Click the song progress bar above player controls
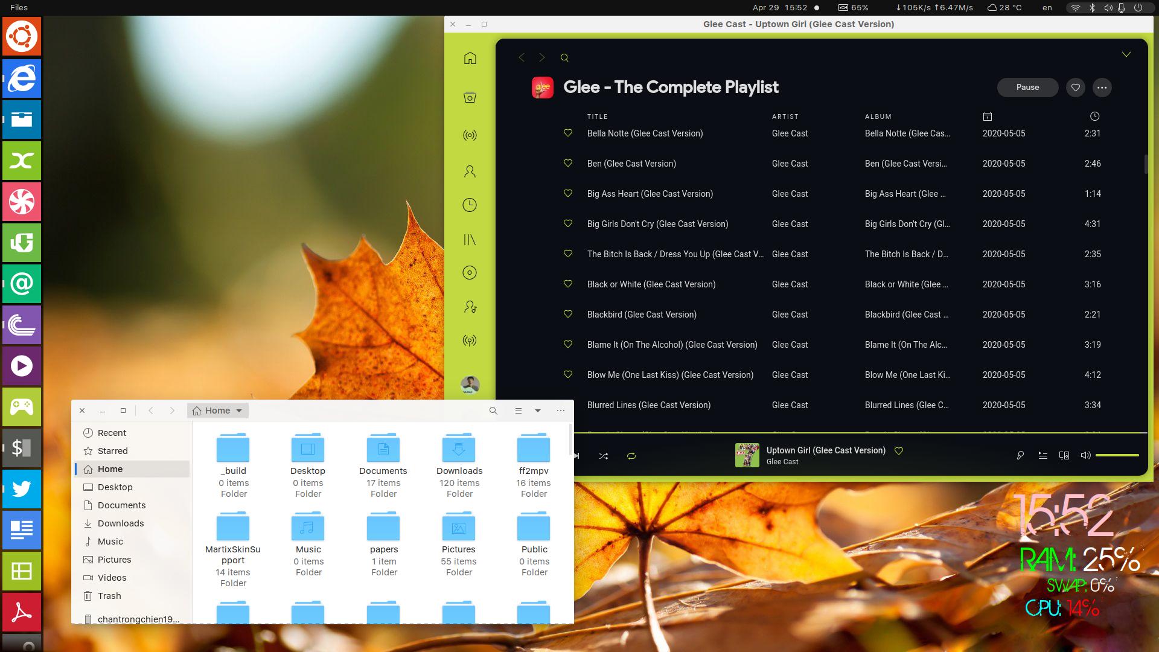1159x652 pixels. coord(860,433)
